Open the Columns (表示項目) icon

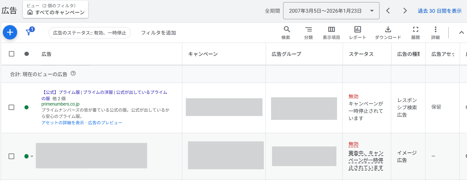[x=331, y=29]
